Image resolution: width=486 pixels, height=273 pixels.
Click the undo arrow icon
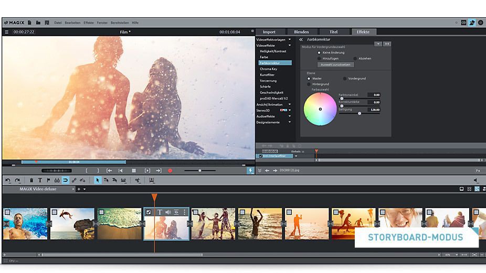[8, 180]
